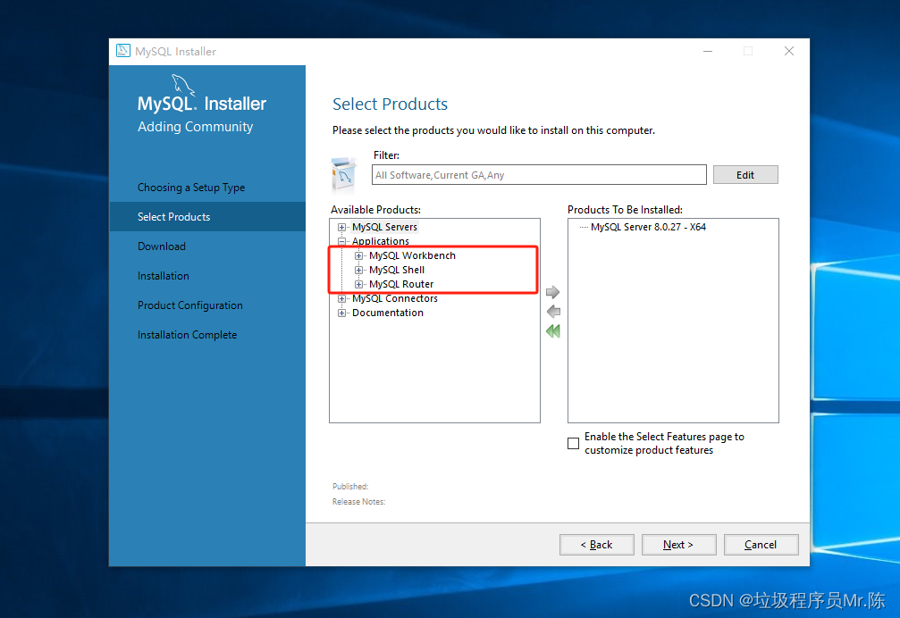Select the MySQL Connectors label
The height and width of the screenshot is (618, 900).
[x=395, y=298]
